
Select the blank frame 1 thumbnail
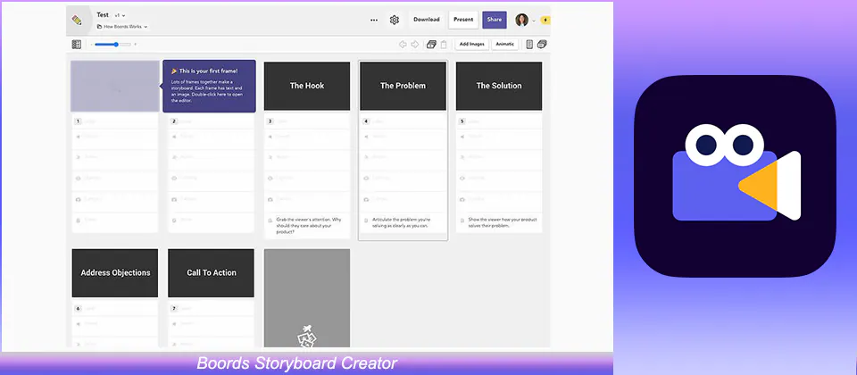[x=115, y=86]
